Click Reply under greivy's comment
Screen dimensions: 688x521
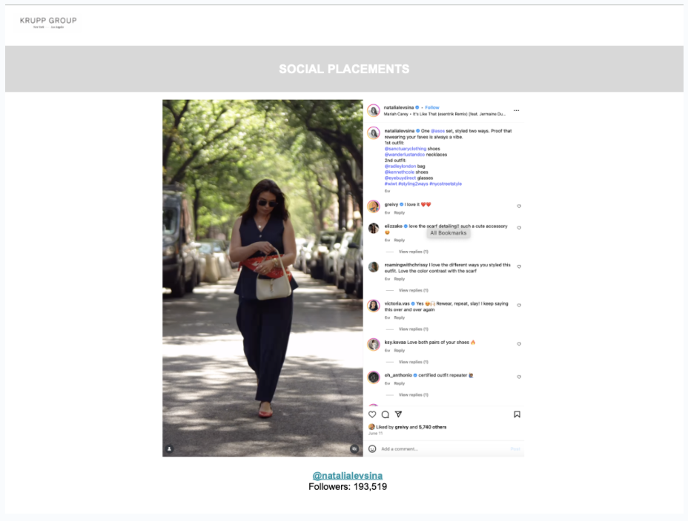[399, 212]
